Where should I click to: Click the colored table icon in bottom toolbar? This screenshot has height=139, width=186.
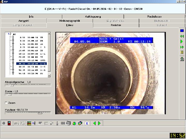pyautogui.click(x=29, y=123)
